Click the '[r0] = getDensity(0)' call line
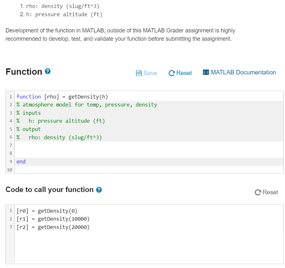This screenshot has height=268, width=285. coord(47,211)
